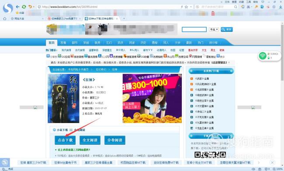The width and height of the screenshot is (284, 171).
Task: Click the 现代言情 recommended link
Action: point(66,50)
